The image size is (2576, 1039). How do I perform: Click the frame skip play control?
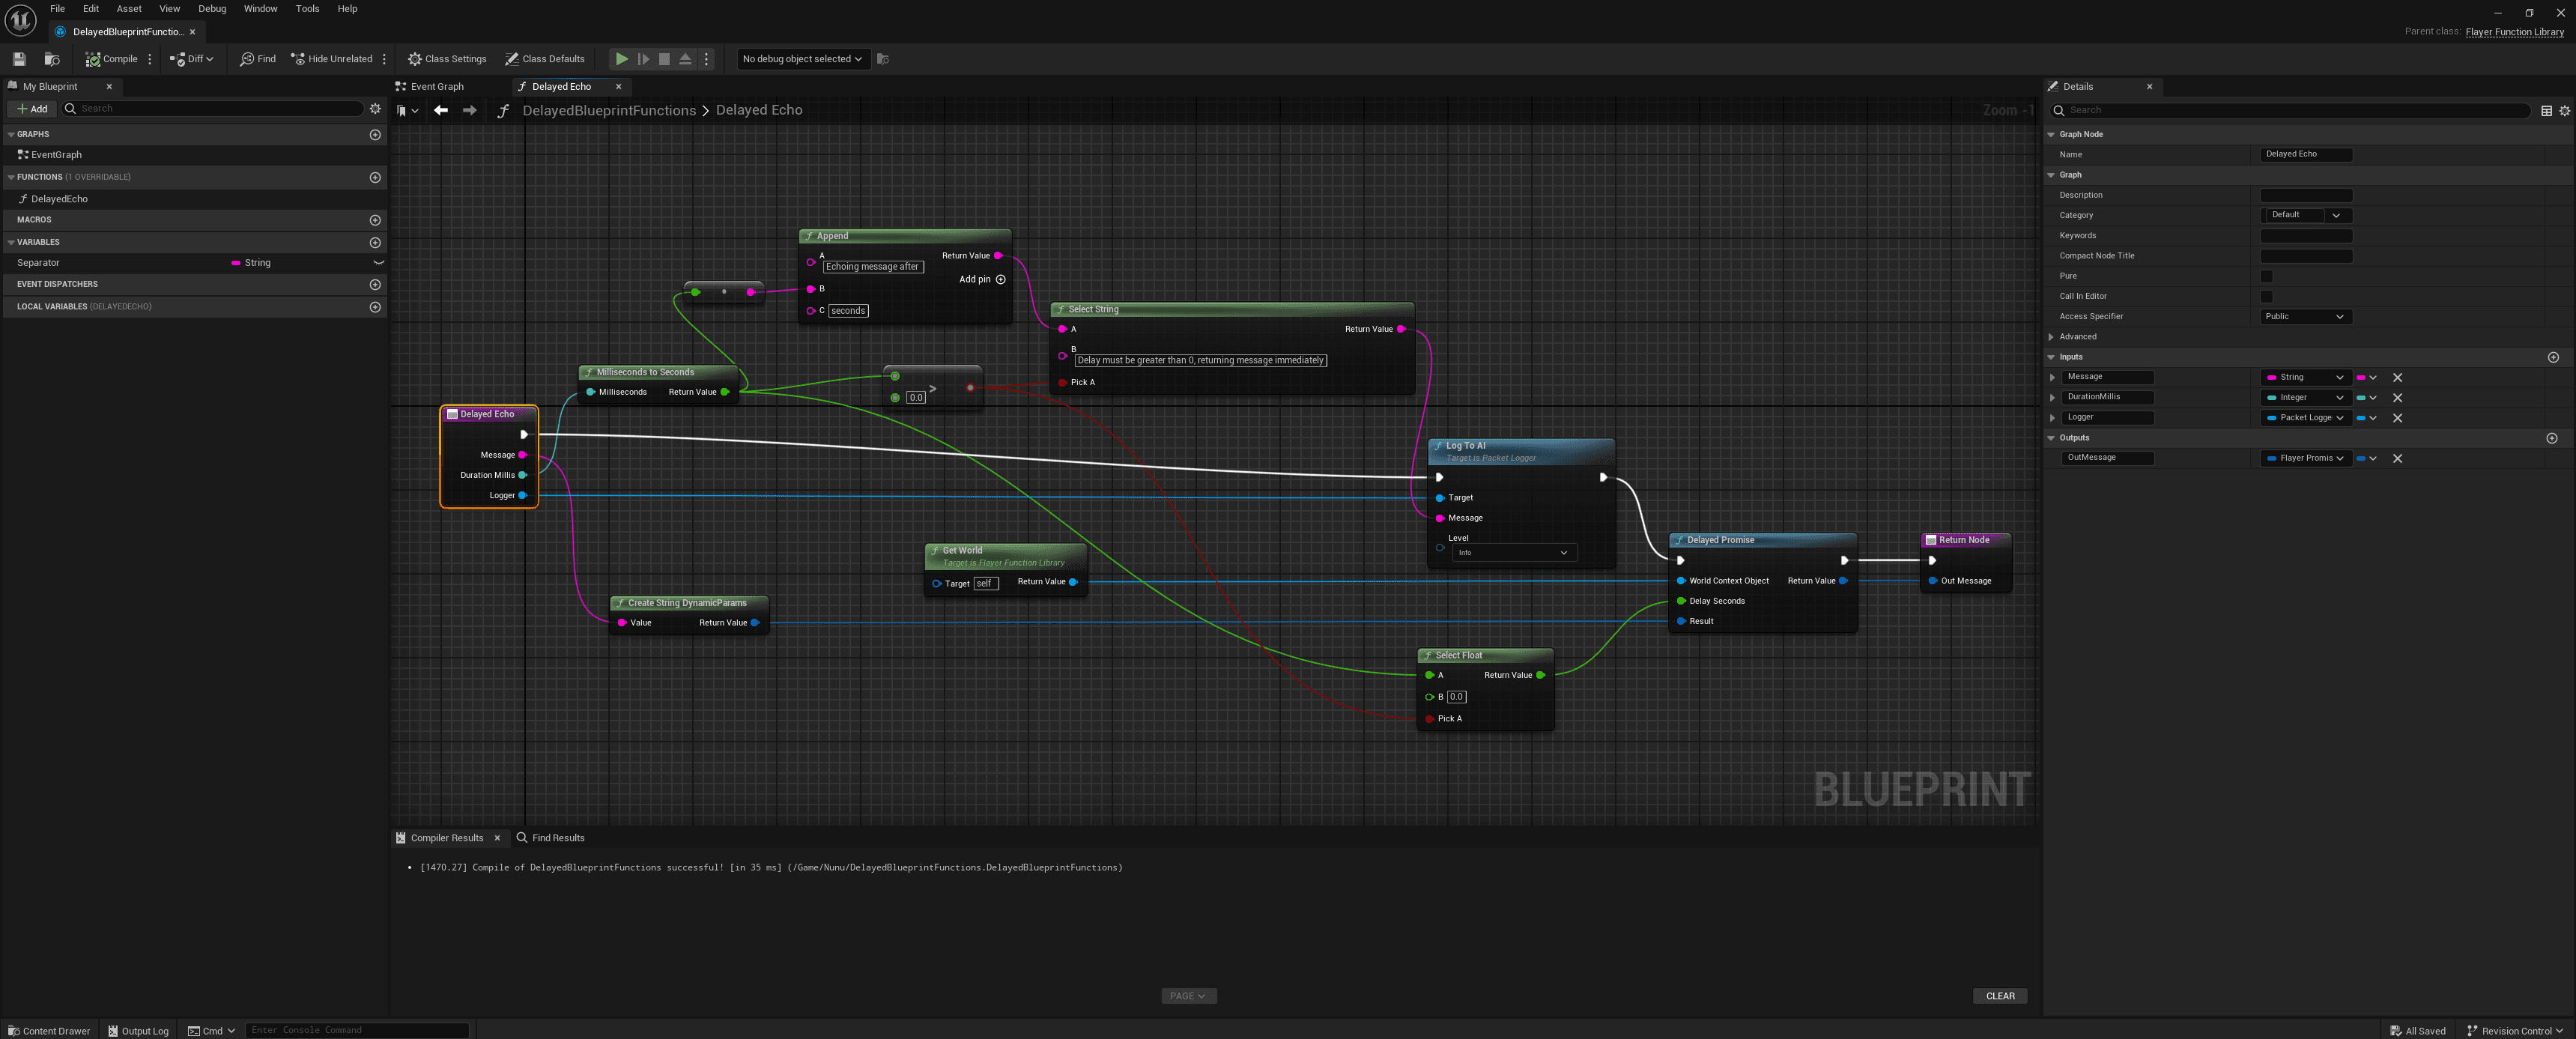pyautogui.click(x=643, y=59)
